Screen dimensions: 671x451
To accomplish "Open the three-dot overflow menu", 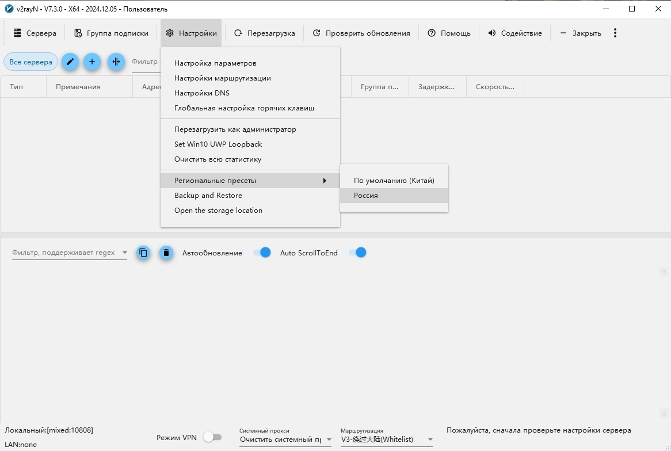I will click(615, 33).
